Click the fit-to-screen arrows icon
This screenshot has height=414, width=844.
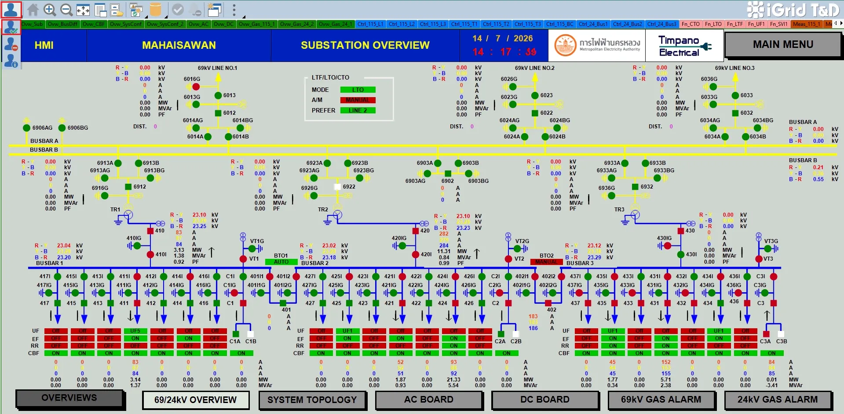coord(83,9)
